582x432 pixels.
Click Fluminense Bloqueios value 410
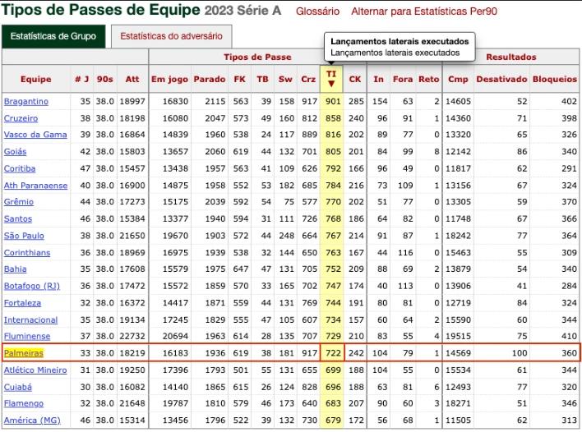pyautogui.click(x=569, y=337)
